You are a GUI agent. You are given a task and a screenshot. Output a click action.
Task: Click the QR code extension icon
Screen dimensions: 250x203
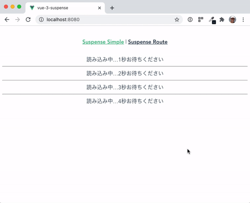point(200,20)
